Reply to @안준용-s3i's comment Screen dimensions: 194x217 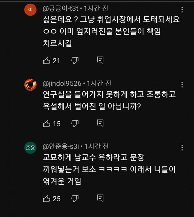click(100, 199)
